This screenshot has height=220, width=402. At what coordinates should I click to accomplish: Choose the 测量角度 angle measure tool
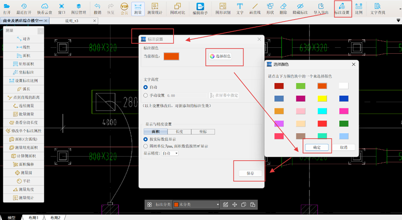pyautogui.click(x=25, y=190)
